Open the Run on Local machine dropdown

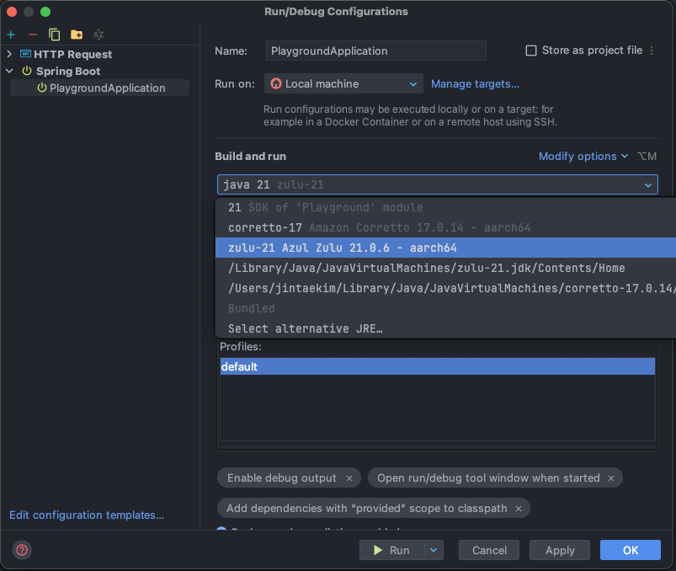(343, 83)
